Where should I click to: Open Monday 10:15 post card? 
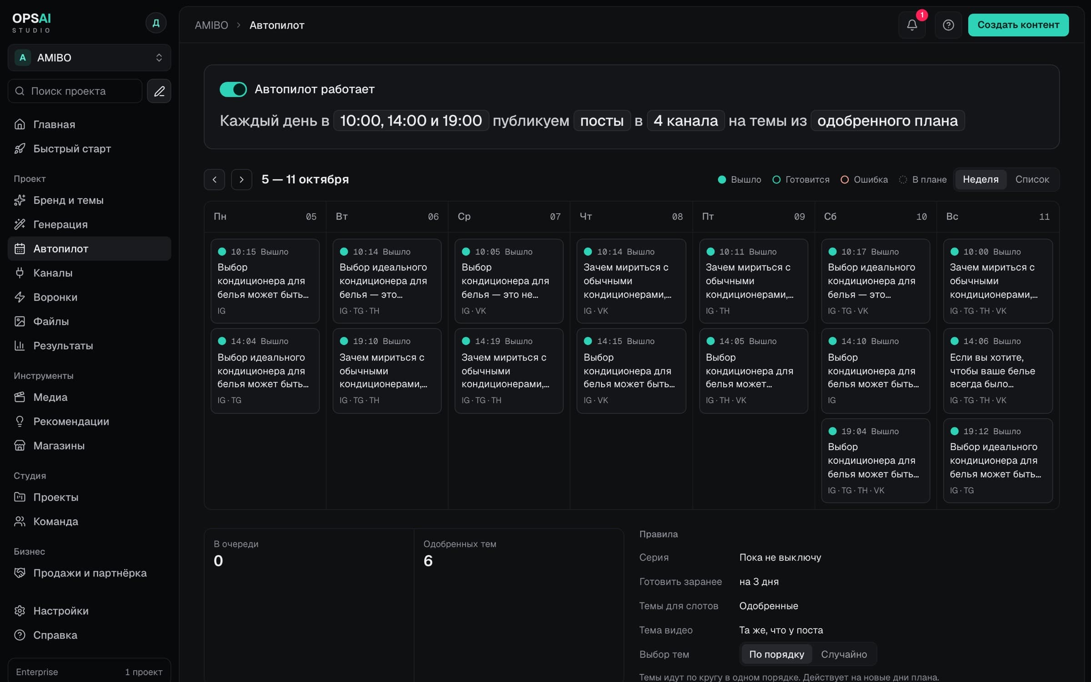point(265,281)
